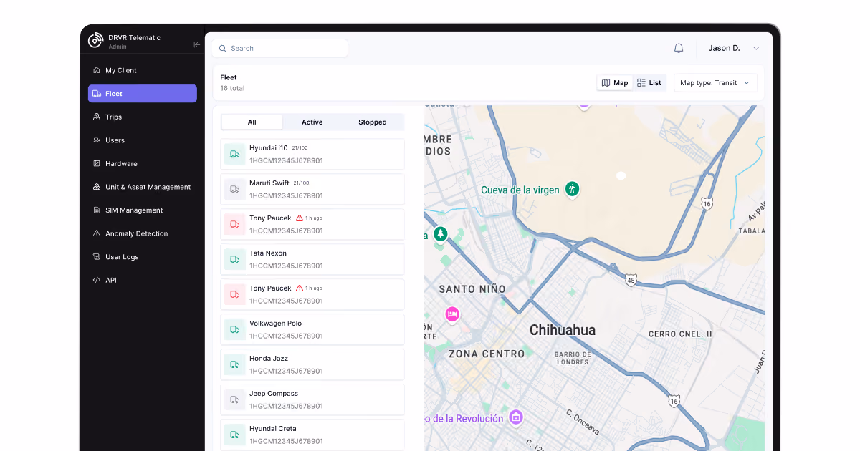Go to Trips section
This screenshot has width=860, height=451.
(x=142, y=117)
